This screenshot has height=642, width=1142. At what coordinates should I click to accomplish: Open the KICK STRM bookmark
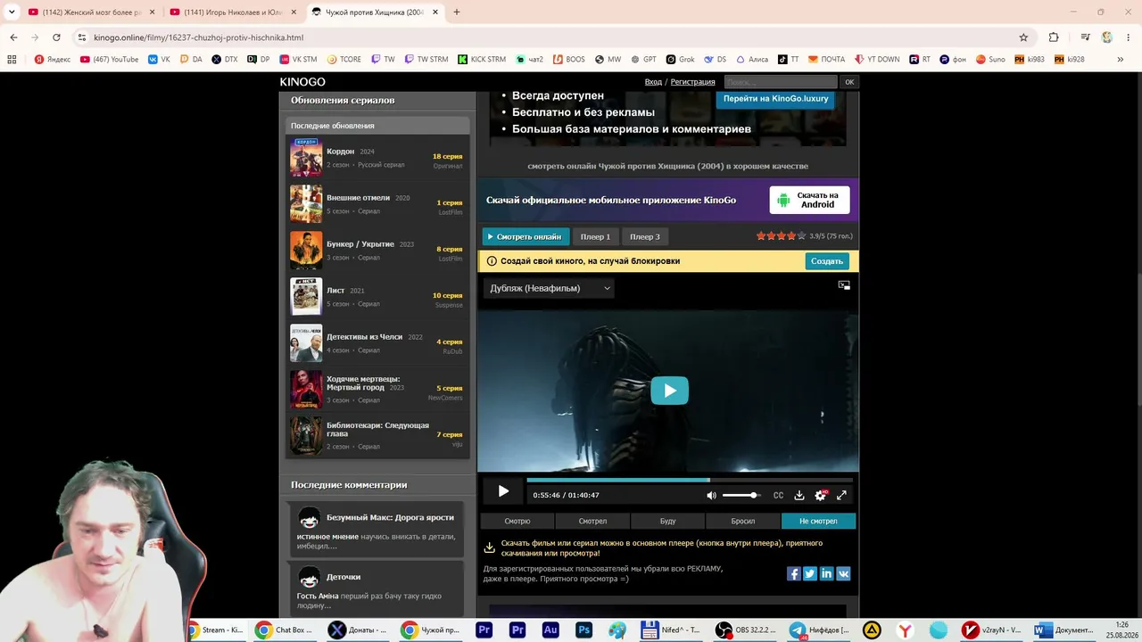(x=482, y=60)
